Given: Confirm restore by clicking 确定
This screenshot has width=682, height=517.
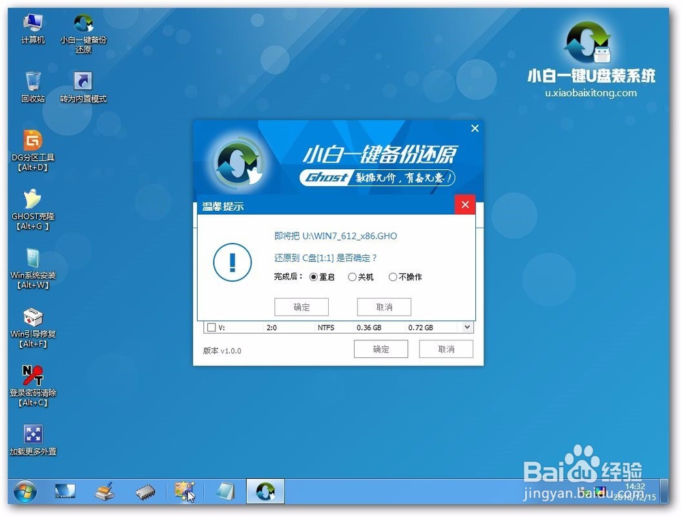Looking at the screenshot, I should [x=301, y=307].
